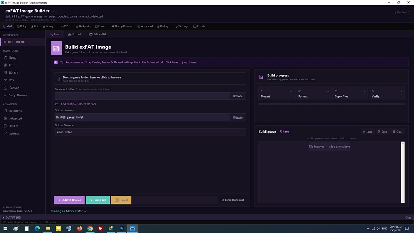
Task: Click the Output filename field
Action: (151, 132)
